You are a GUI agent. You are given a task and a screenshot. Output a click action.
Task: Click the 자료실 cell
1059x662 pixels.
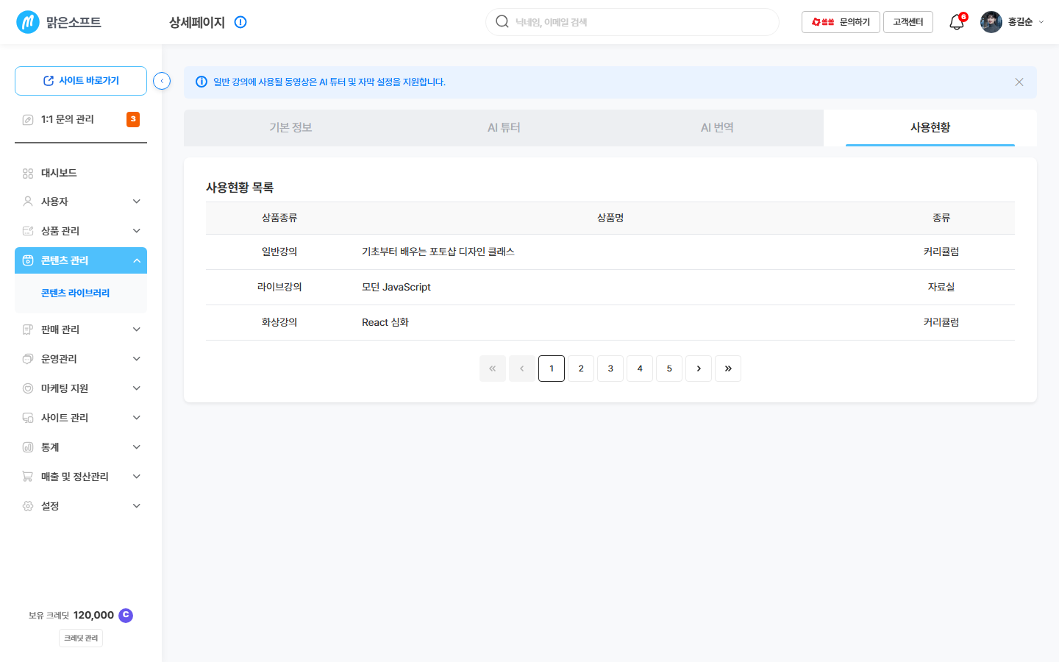941,287
